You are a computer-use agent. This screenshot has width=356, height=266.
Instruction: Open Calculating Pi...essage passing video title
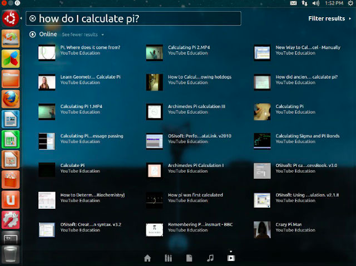(x=92, y=135)
